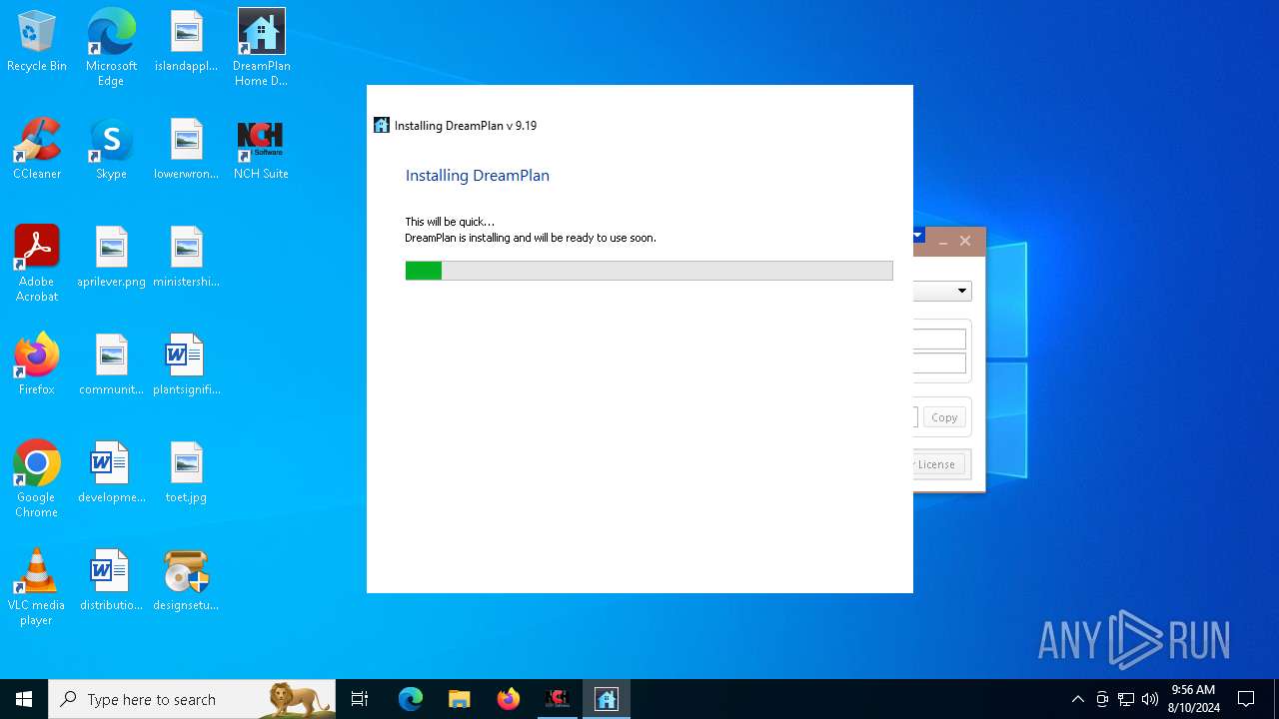1279x719 pixels.
Task: Select the lowerwron image file icon
Action: click(186, 150)
